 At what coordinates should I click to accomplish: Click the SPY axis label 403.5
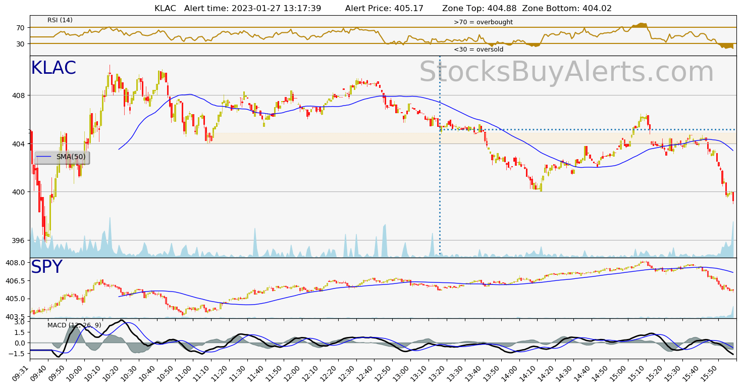tap(16, 317)
